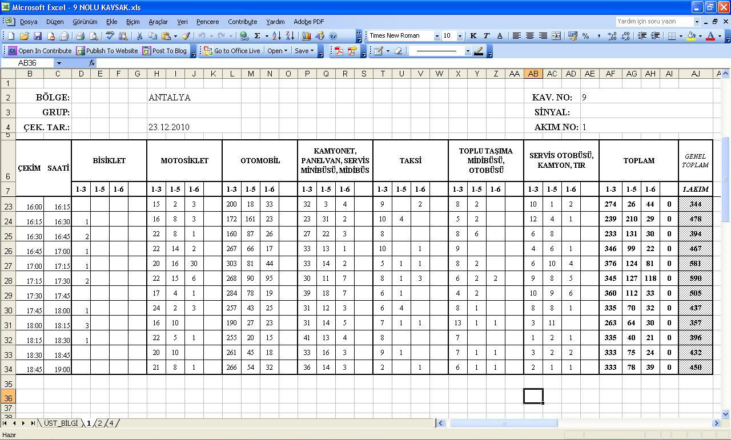Insert a hyperlink with globe icon
Screen dimensions: 731x440
244,36
